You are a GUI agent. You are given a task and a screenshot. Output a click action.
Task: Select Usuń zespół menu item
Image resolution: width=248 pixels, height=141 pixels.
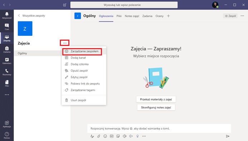tap(84, 100)
